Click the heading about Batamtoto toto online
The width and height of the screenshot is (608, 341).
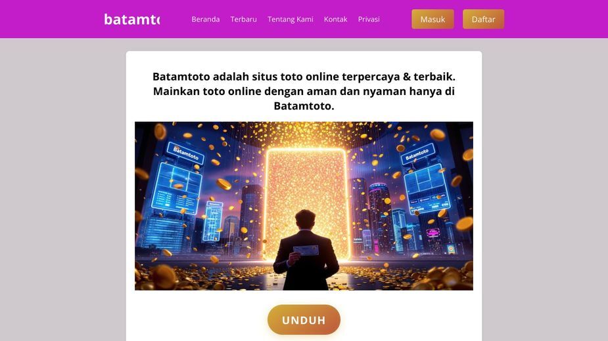pos(304,91)
